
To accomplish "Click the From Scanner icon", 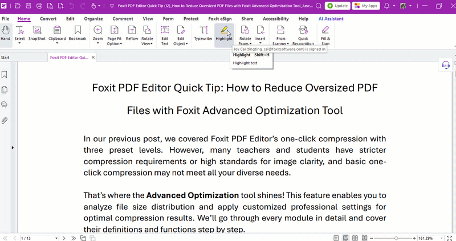I will pyautogui.click(x=280, y=30).
